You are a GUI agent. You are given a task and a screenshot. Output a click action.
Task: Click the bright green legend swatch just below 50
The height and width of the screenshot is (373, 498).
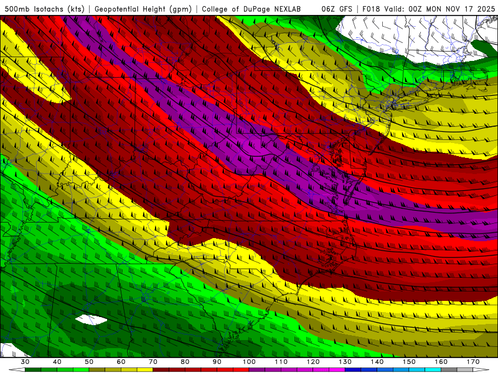(x=81, y=370)
